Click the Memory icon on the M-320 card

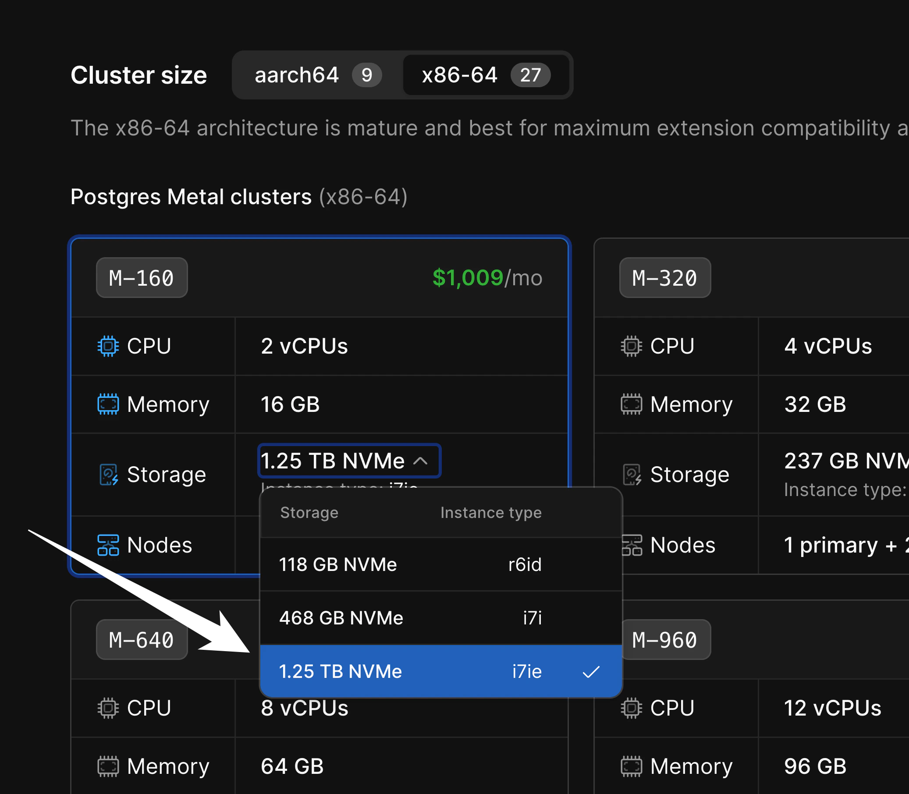631,404
